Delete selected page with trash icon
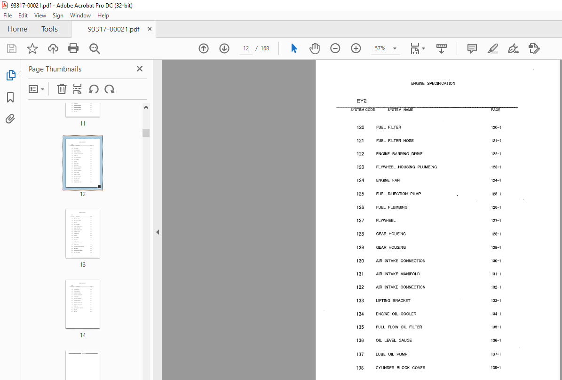This screenshot has width=562, height=380. [62, 89]
